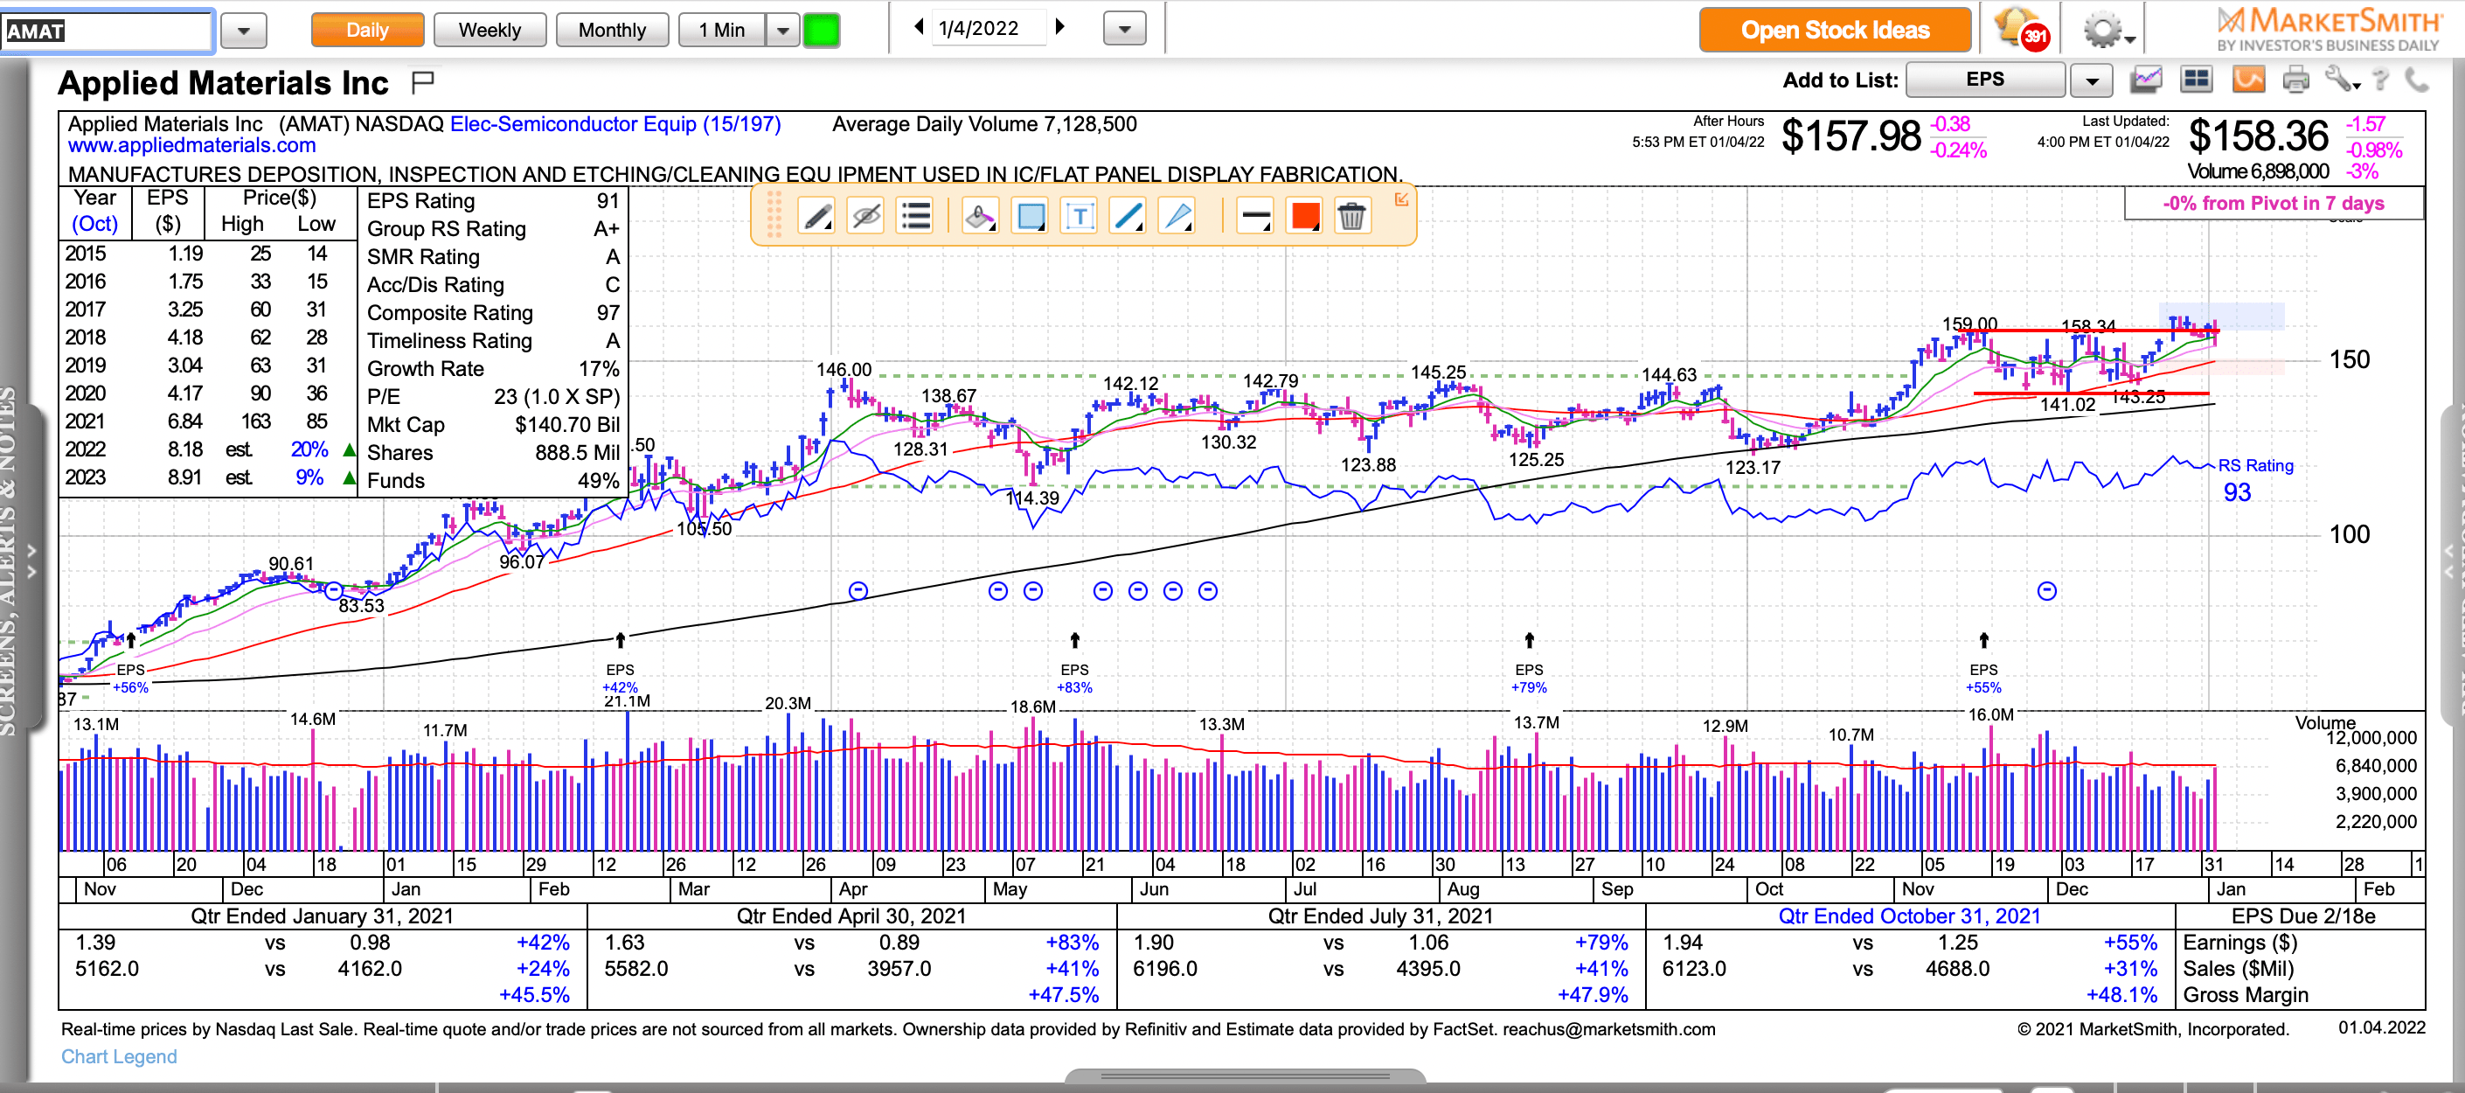Open the www.appliedmaterials.com link
Screen dimensions: 2465x1093
(191, 145)
